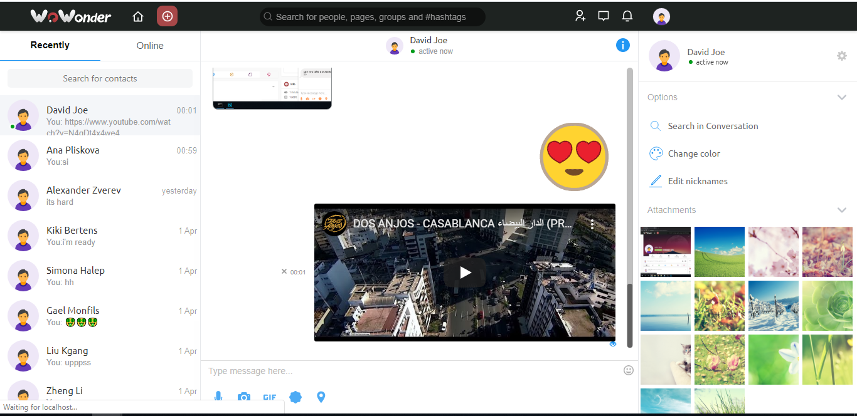Click the blue info icon in chat header

click(x=623, y=45)
